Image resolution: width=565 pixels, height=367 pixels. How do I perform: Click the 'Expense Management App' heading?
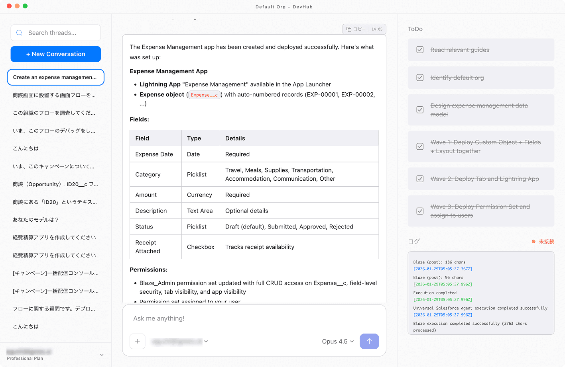tap(169, 71)
